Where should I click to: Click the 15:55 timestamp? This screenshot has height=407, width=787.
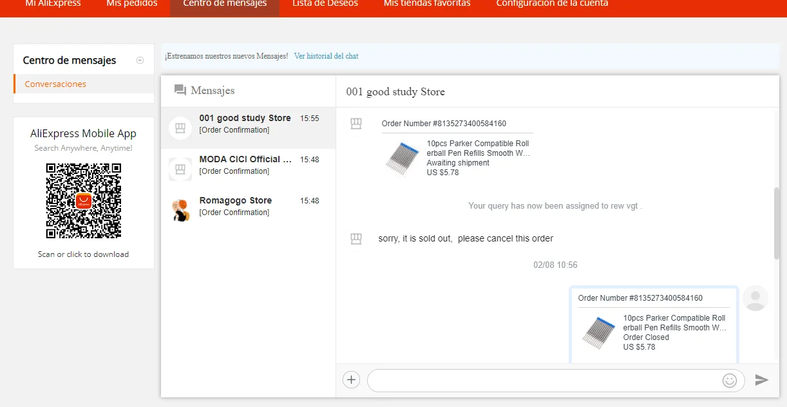pyautogui.click(x=310, y=118)
